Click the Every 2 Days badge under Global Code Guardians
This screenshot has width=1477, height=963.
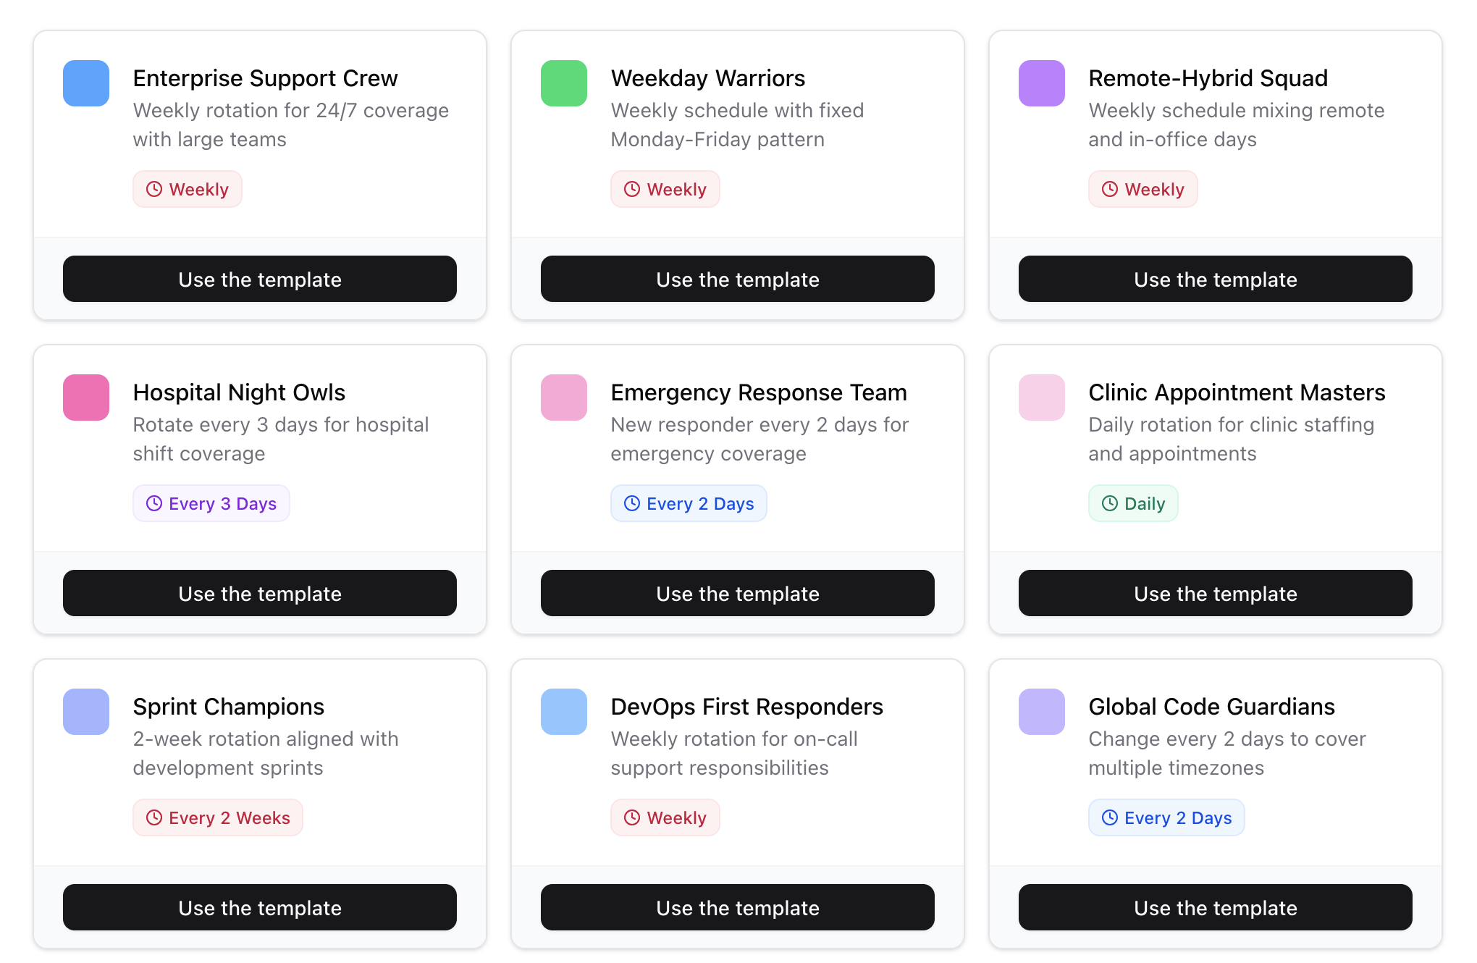click(1166, 817)
